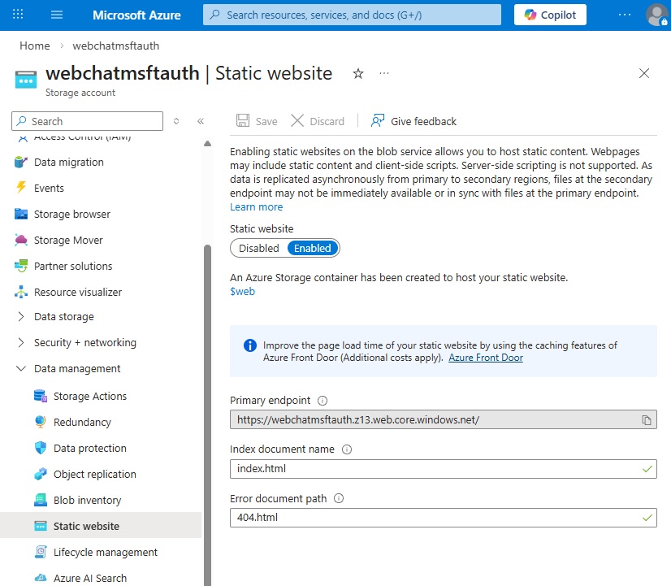Screen dimensions: 671x586
Task: Click the Storage Mover sidebar icon
Action: [20, 241]
